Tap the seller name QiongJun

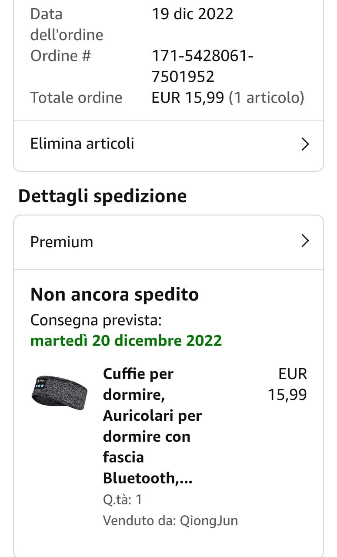(209, 520)
